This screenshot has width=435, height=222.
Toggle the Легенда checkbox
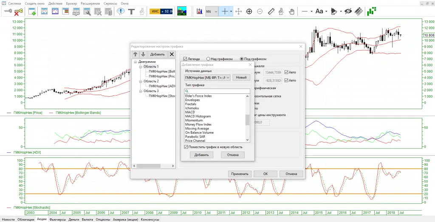(x=185, y=59)
